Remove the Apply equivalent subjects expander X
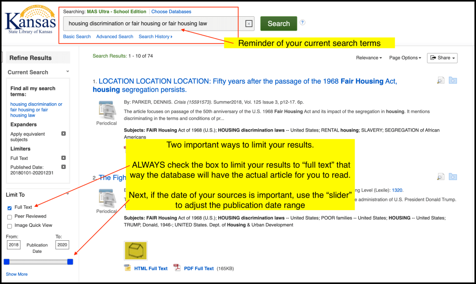 pyautogui.click(x=64, y=134)
